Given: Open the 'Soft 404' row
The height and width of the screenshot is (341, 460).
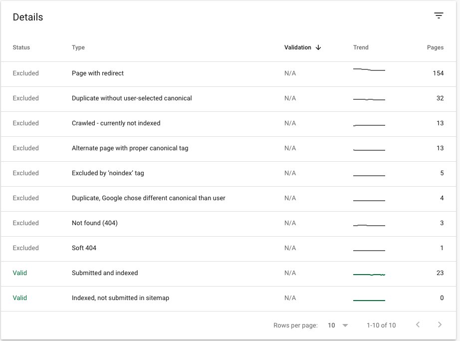Looking at the screenshot, I should pos(228,249).
